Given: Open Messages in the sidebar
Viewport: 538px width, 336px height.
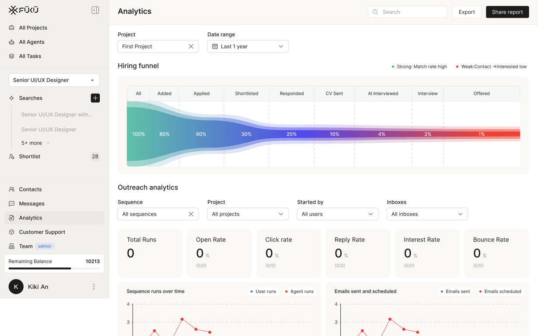Looking at the screenshot, I should point(31,203).
